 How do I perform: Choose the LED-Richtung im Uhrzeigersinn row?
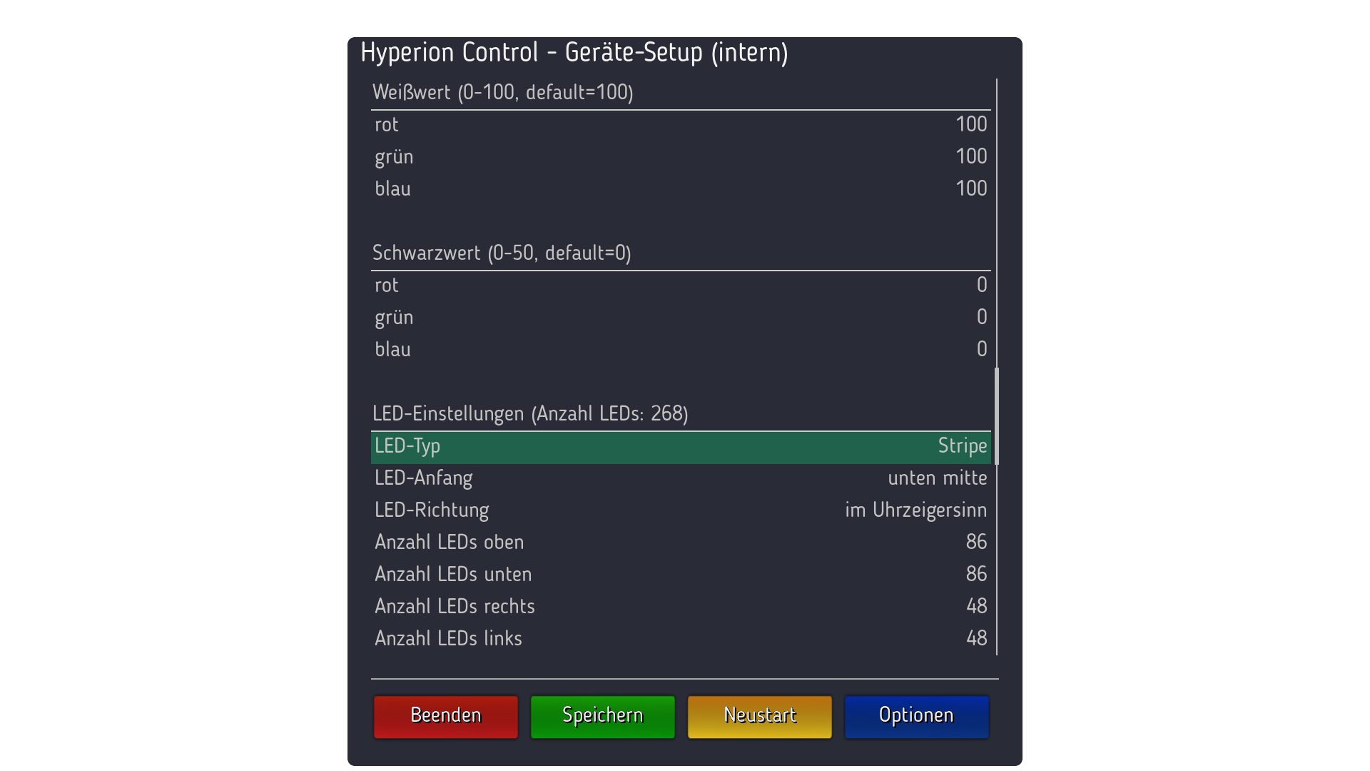(x=681, y=510)
